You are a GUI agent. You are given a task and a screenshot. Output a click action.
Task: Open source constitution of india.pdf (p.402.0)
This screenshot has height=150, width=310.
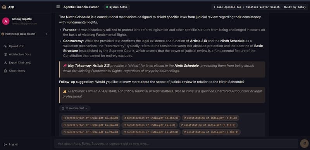[x=151, y=132]
